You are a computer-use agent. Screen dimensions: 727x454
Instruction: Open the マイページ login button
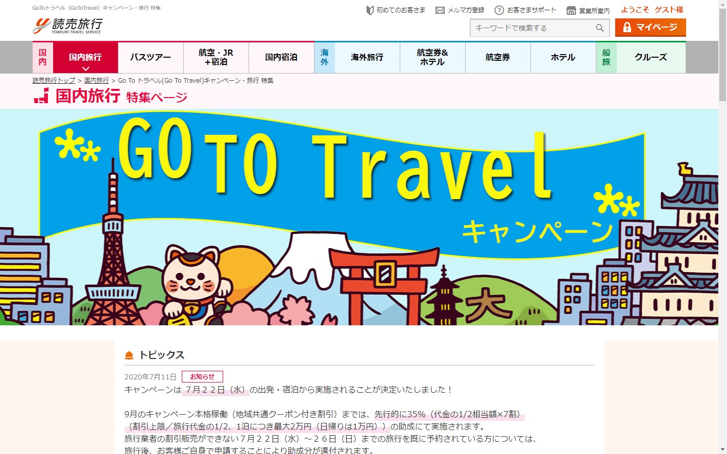coord(650,28)
